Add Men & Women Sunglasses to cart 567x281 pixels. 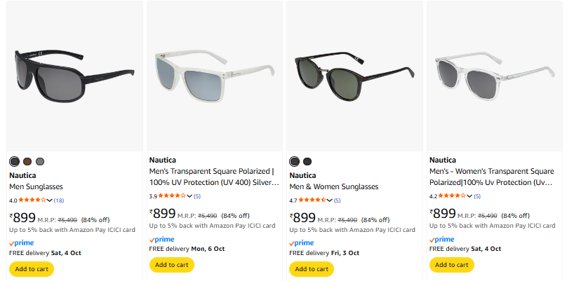[x=312, y=269]
